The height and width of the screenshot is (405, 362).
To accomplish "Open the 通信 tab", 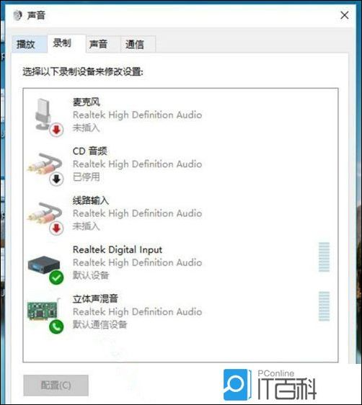I will tap(134, 44).
